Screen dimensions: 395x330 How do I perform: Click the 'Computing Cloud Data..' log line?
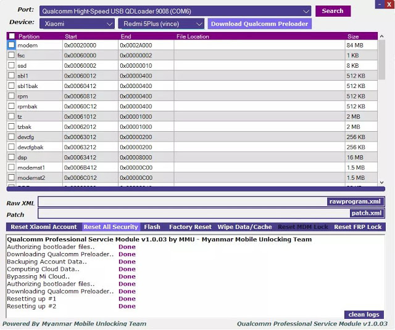[x=43, y=269]
